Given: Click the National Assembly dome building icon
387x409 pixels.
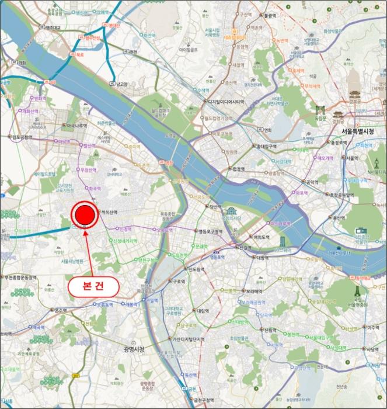Looking at the screenshot, I should 231,212.
